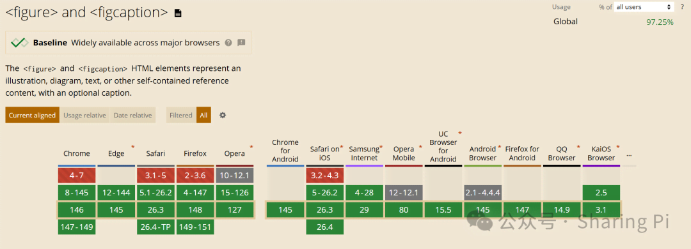Click the asterisk note next to Edge
Viewport: 691px width, 249px height.
tap(132, 147)
